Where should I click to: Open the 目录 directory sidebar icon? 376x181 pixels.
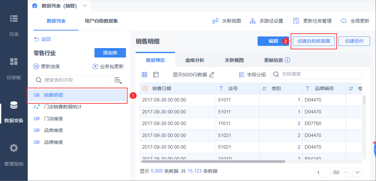pyautogui.click(x=14, y=19)
